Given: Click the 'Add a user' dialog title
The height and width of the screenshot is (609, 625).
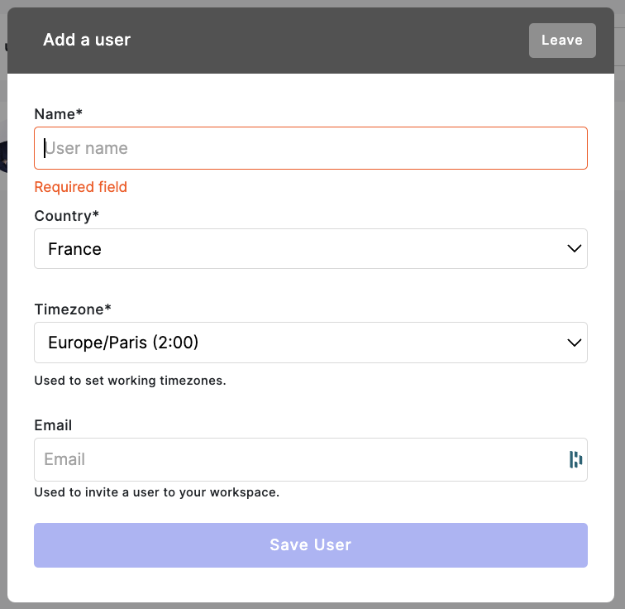Looking at the screenshot, I should (87, 40).
